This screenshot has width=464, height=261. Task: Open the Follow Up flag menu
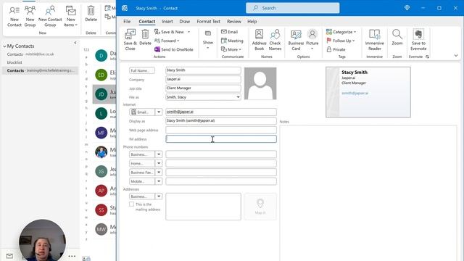coord(341,41)
